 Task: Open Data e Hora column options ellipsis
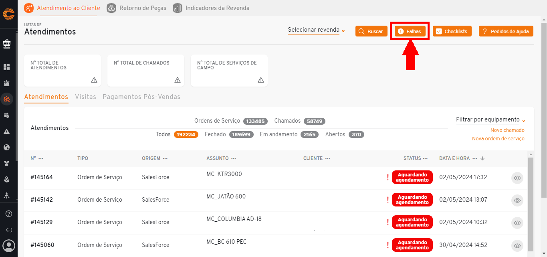pyautogui.click(x=474, y=158)
